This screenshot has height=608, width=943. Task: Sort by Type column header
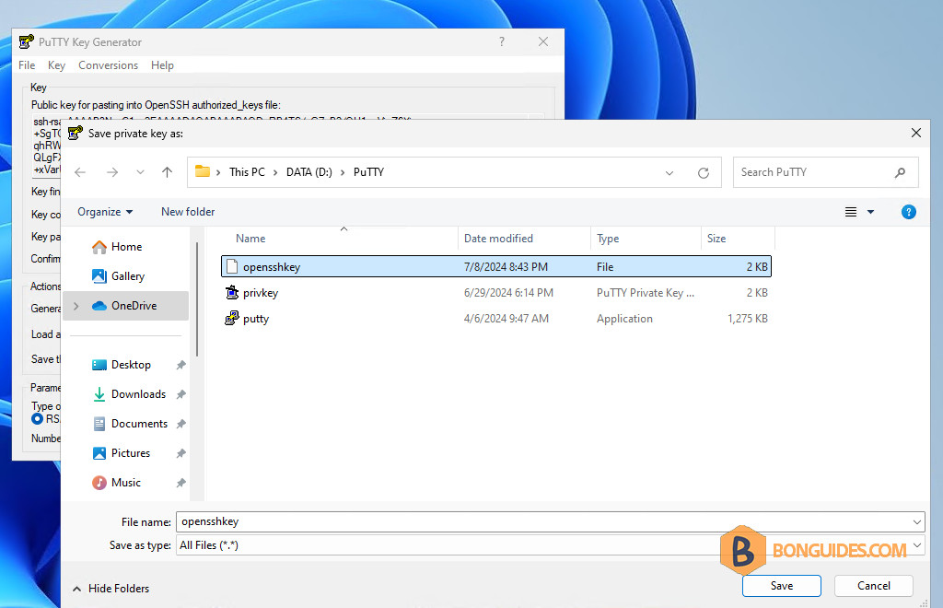pyautogui.click(x=608, y=239)
